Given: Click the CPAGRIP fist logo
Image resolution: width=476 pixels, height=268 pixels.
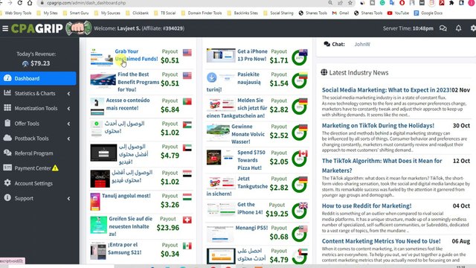Looking at the screenshot, I should click(79, 28).
